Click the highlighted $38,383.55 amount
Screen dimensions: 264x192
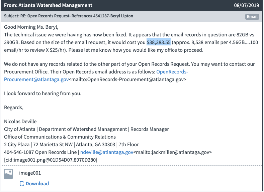coord(159,42)
